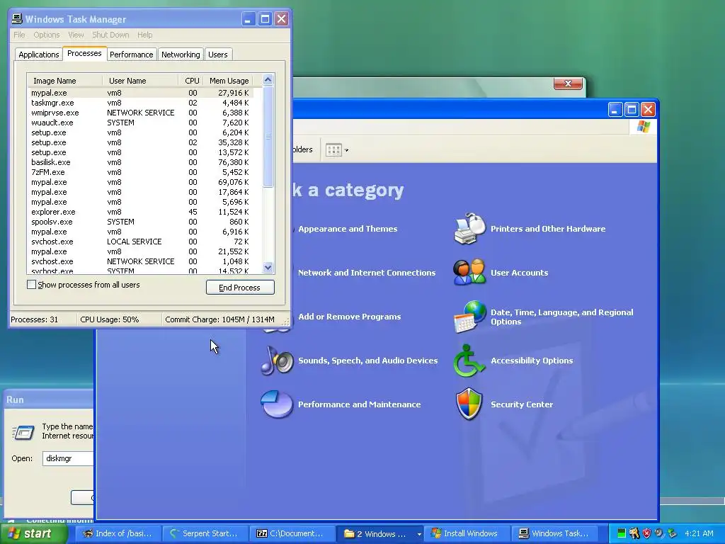Open Add or Remove Programs link
Image resolution: width=725 pixels, height=544 pixels.
(x=350, y=317)
